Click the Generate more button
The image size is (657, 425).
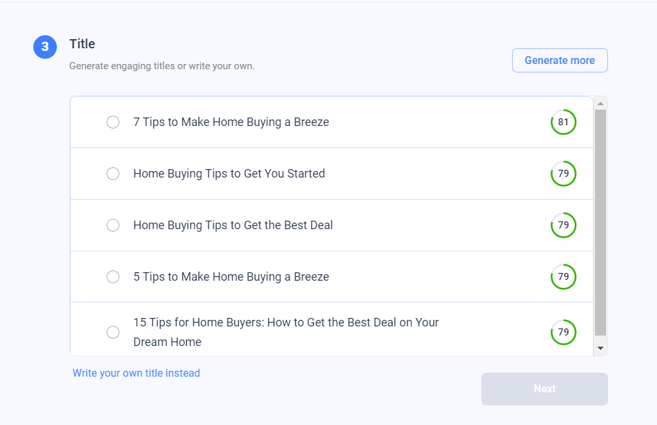pyautogui.click(x=560, y=60)
